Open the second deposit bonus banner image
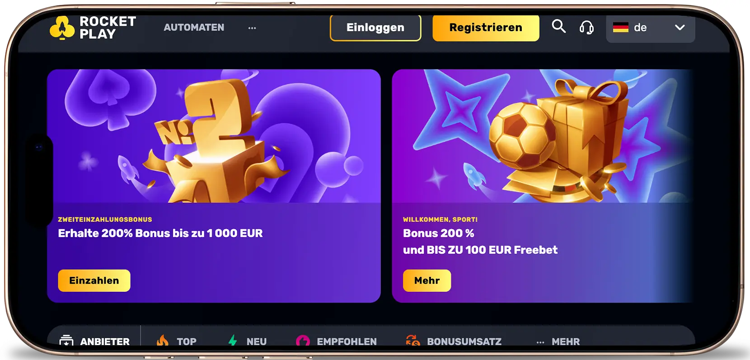The image size is (750, 360). tap(214, 136)
